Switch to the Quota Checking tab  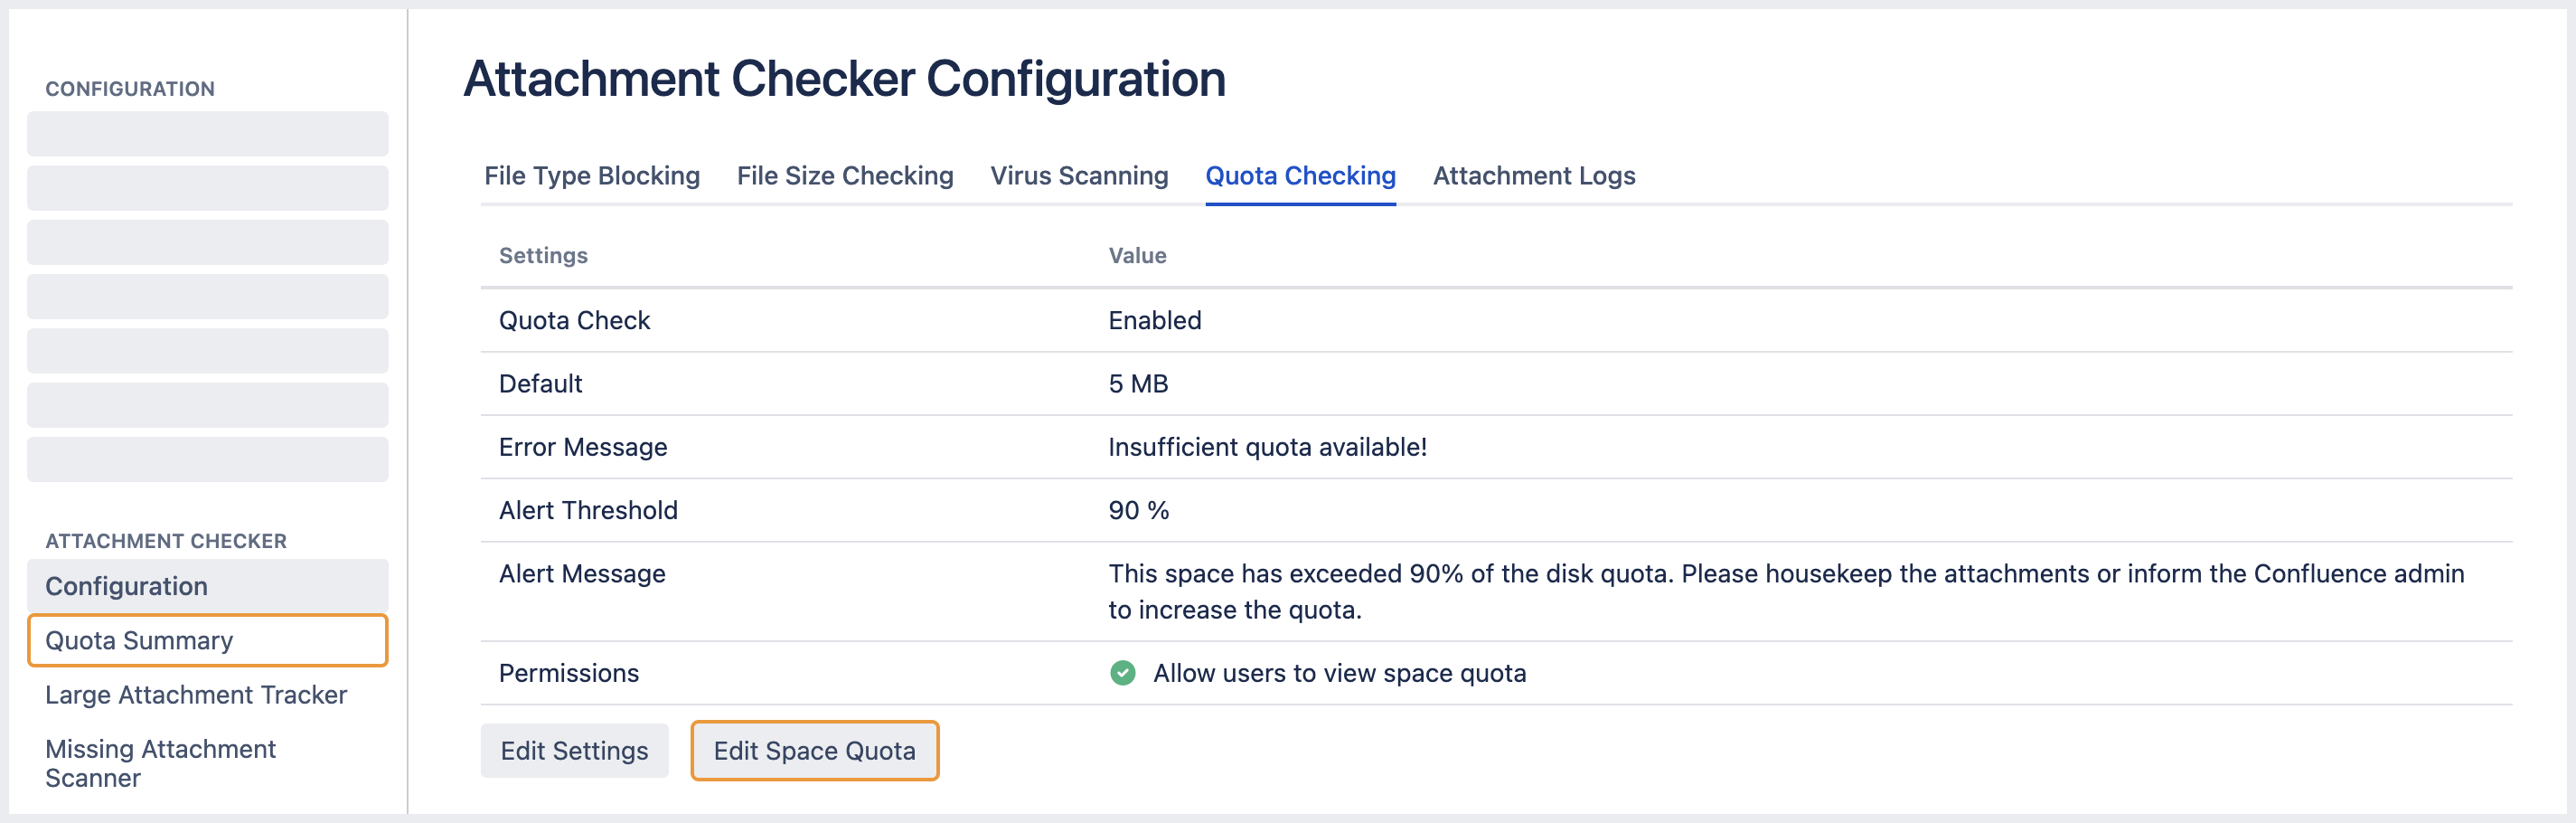pyautogui.click(x=1300, y=175)
